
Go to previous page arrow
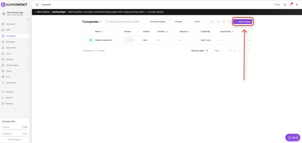pos(239,51)
